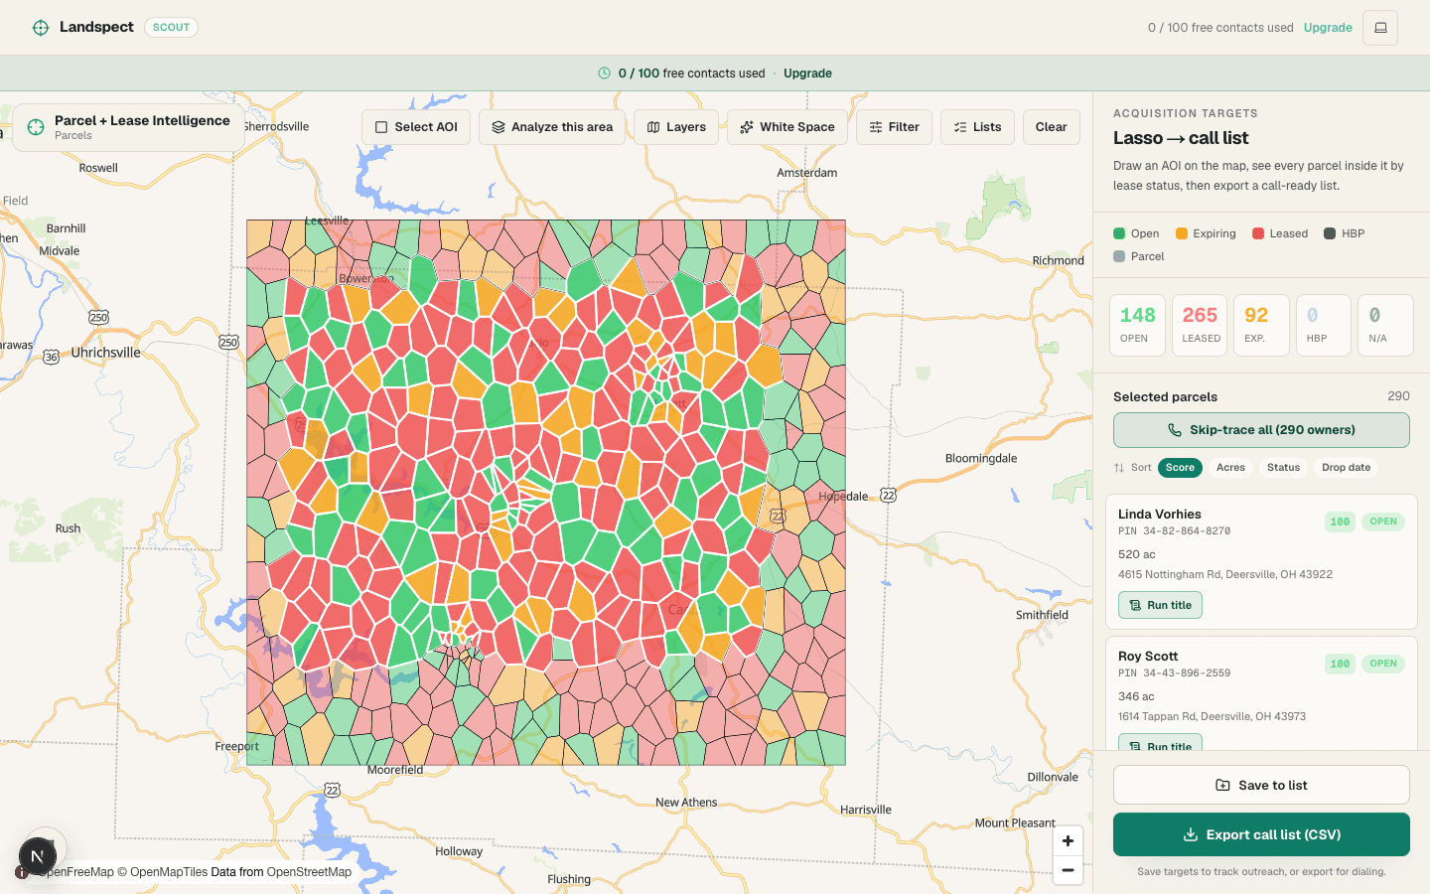Click the round N avatar button
The width and height of the screenshot is (1430, 894).
38,856
